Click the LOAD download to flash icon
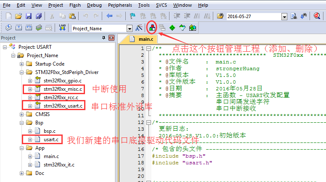 pos(62,28)
